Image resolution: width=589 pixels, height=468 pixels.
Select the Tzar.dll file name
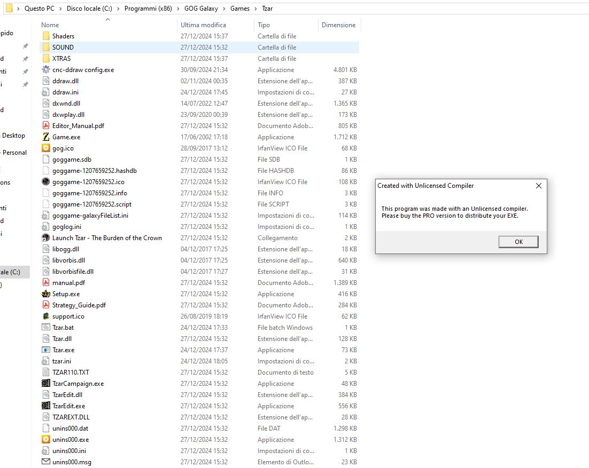62,339
